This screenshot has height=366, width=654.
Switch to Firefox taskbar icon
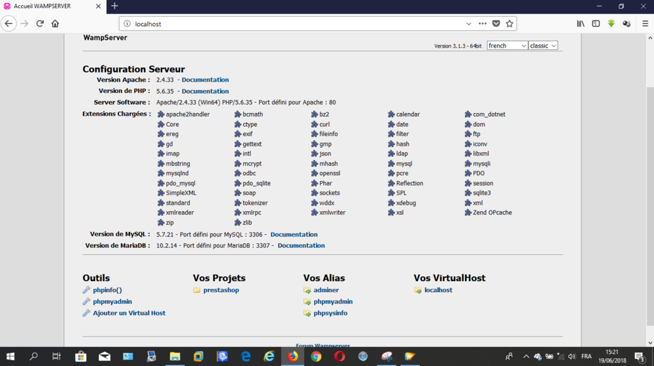(292, 356)
